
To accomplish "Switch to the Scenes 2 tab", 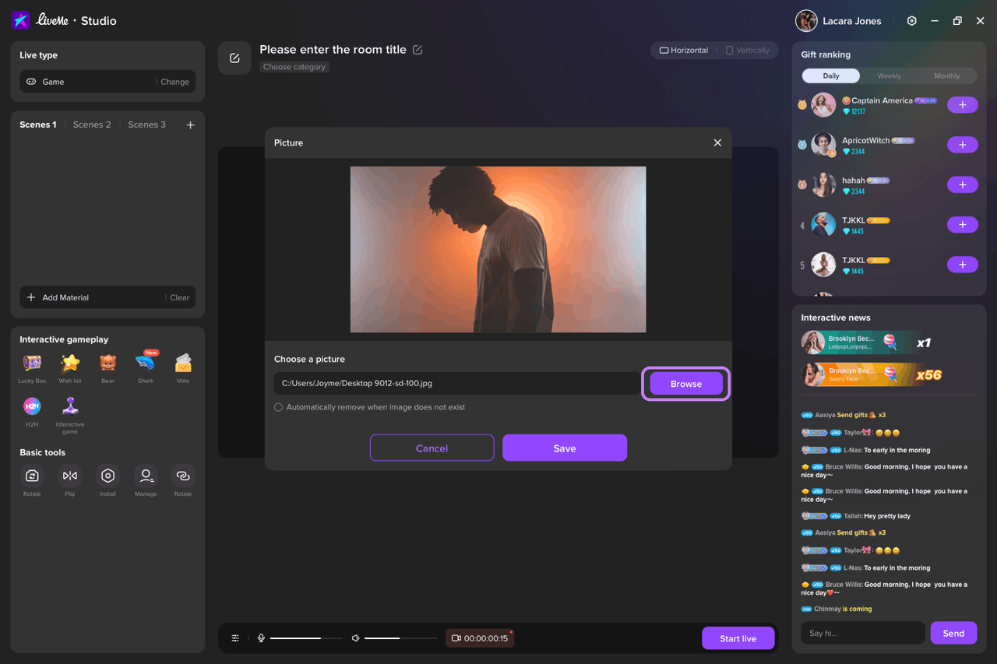I will (x=92, y=125).
